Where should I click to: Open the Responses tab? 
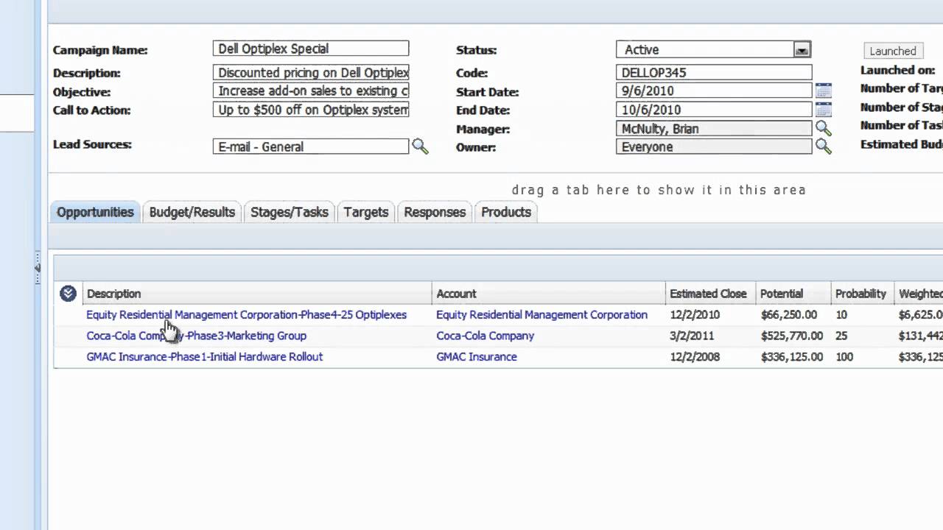tap(435, 212)
